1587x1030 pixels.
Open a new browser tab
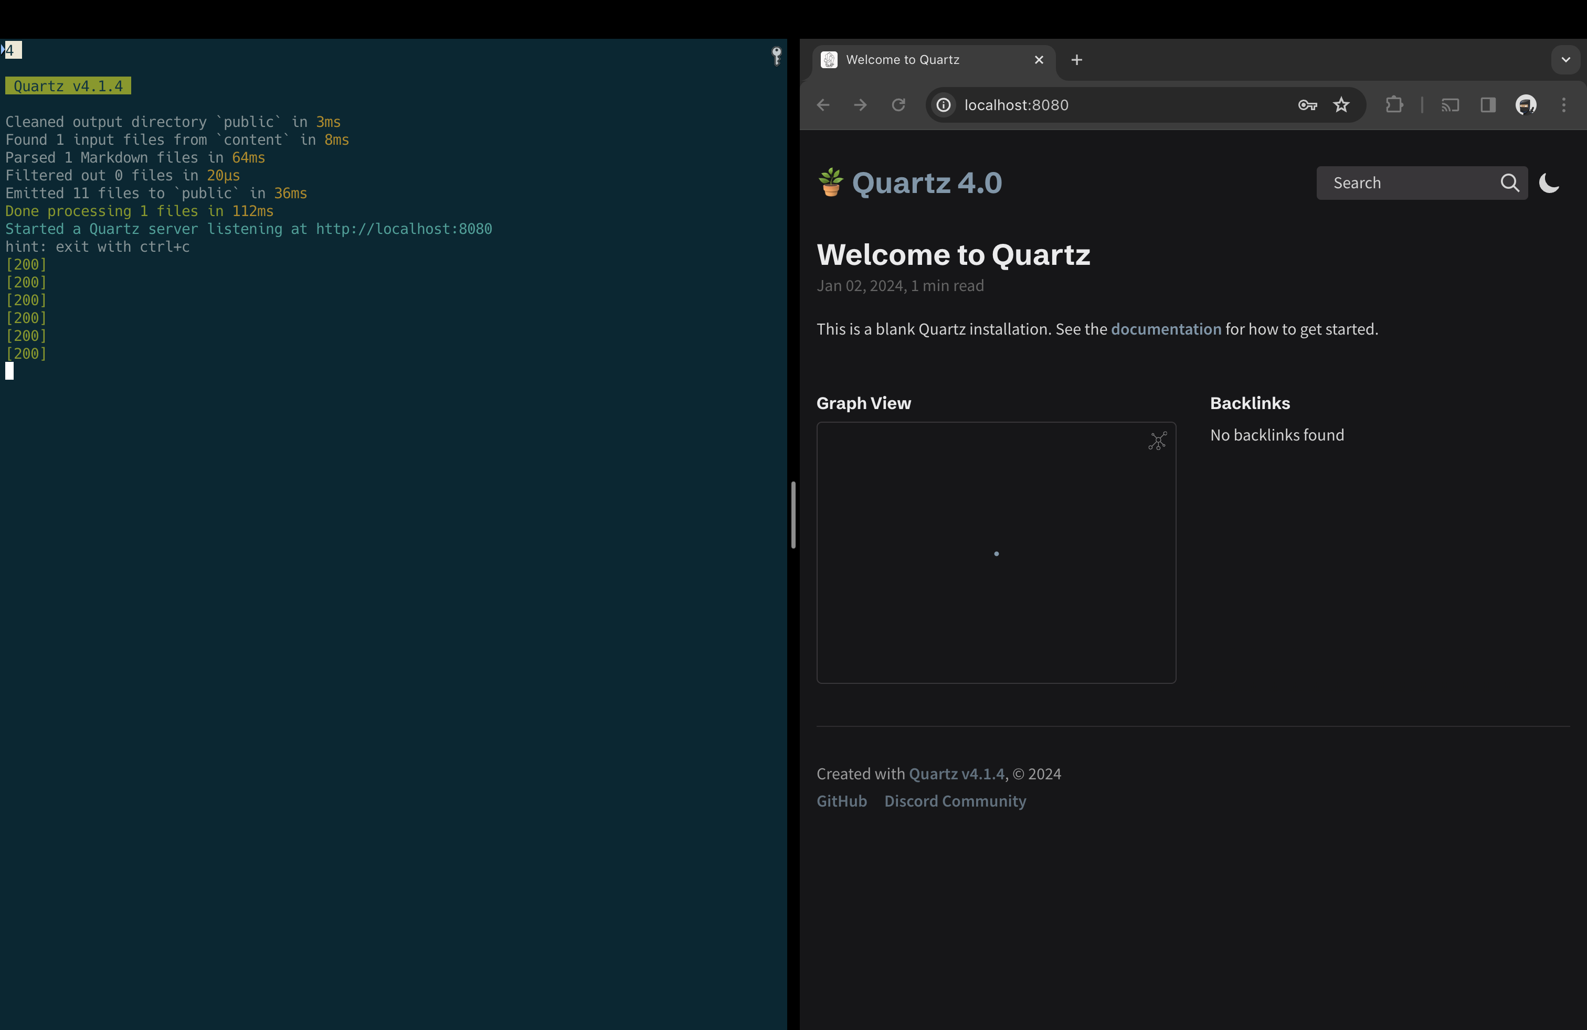1076,60
